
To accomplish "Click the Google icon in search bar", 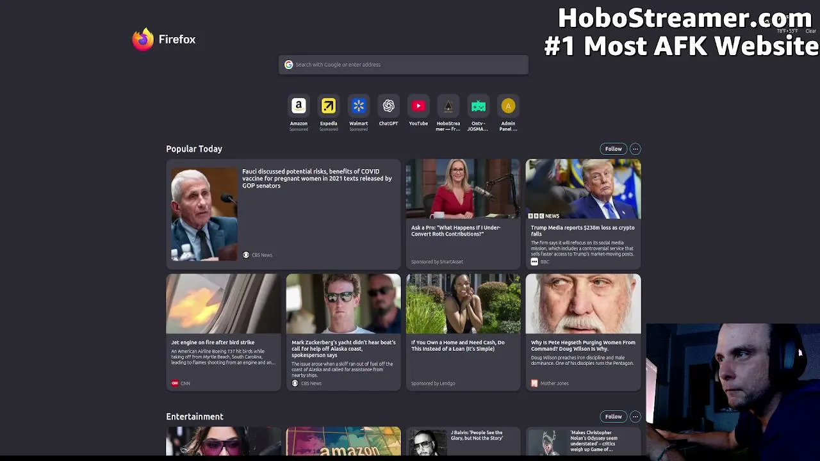I will click(289, 65).
